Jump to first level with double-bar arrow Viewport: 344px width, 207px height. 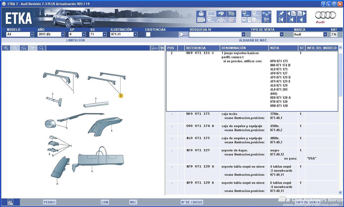pos(281,20)
